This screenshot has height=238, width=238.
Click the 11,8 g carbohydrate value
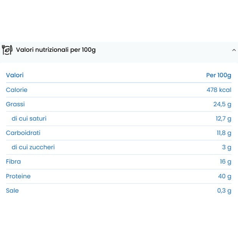224,133
